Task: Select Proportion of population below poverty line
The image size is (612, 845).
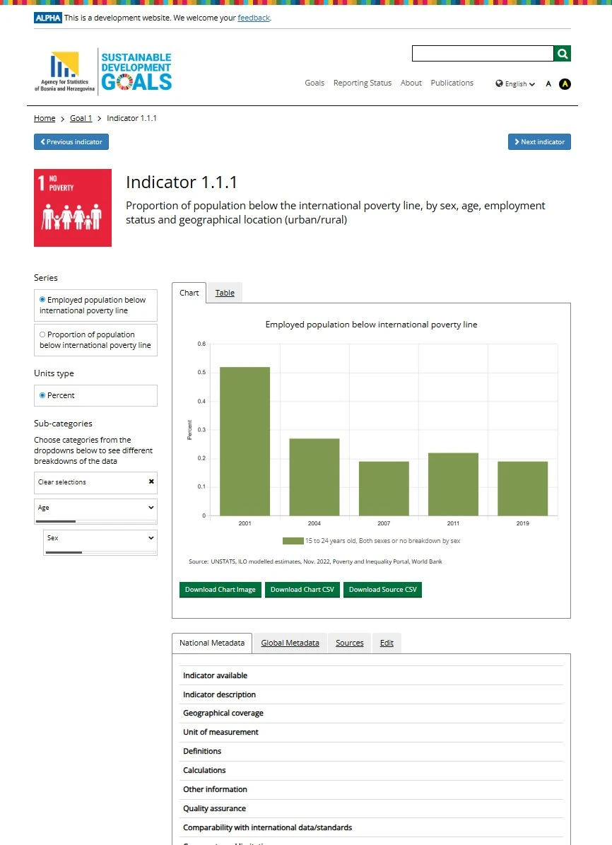Action: pos(42,334)
